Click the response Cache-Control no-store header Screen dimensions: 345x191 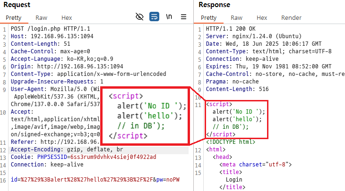point(275,74)
